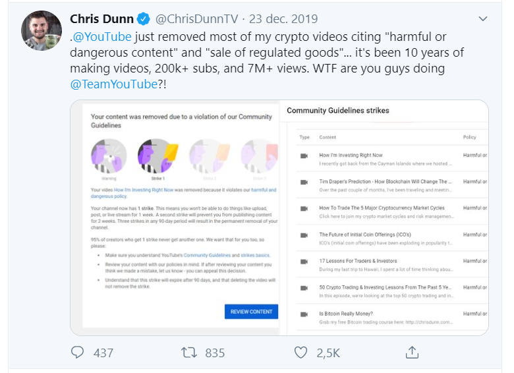Click the reply speech bubble icon
Viewport: 514px width, 373px height.
78,353
